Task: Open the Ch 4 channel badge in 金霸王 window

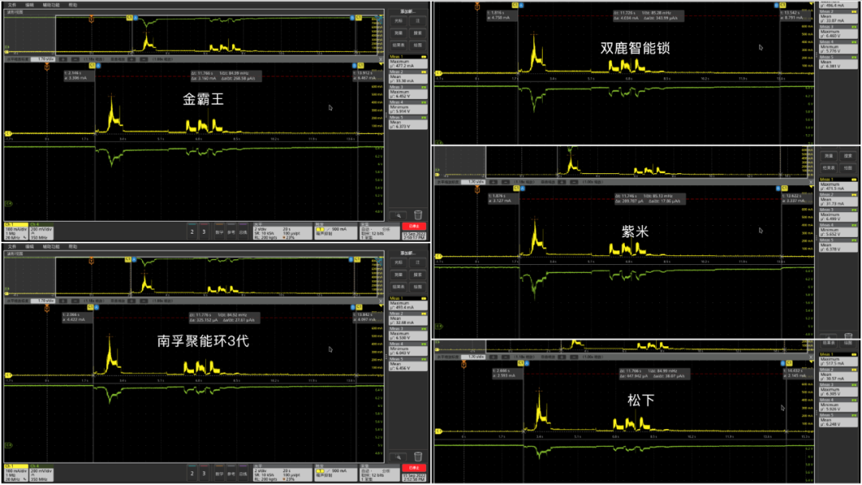Action: pos(42,231)
